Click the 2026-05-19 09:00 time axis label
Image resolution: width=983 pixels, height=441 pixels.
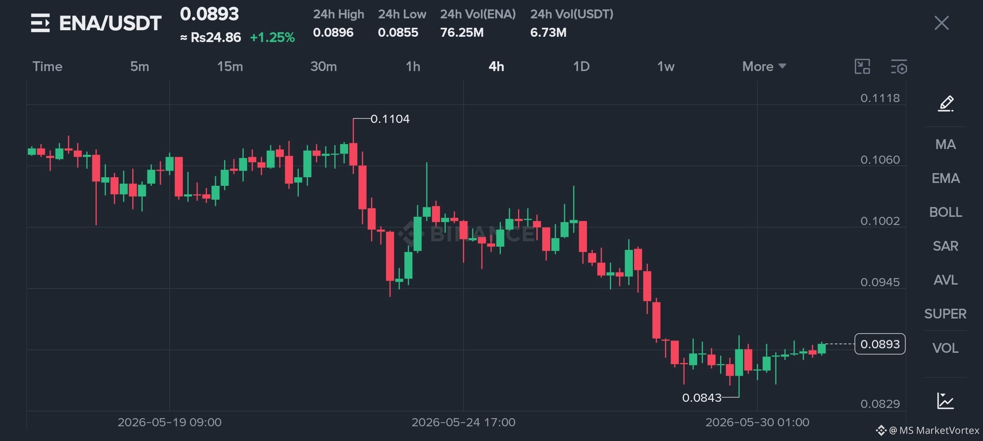pos(169,422)
